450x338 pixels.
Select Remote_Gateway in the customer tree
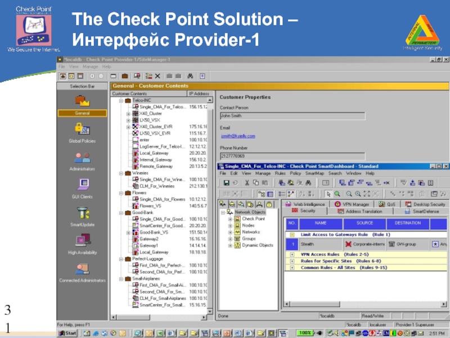pos(156,166)
